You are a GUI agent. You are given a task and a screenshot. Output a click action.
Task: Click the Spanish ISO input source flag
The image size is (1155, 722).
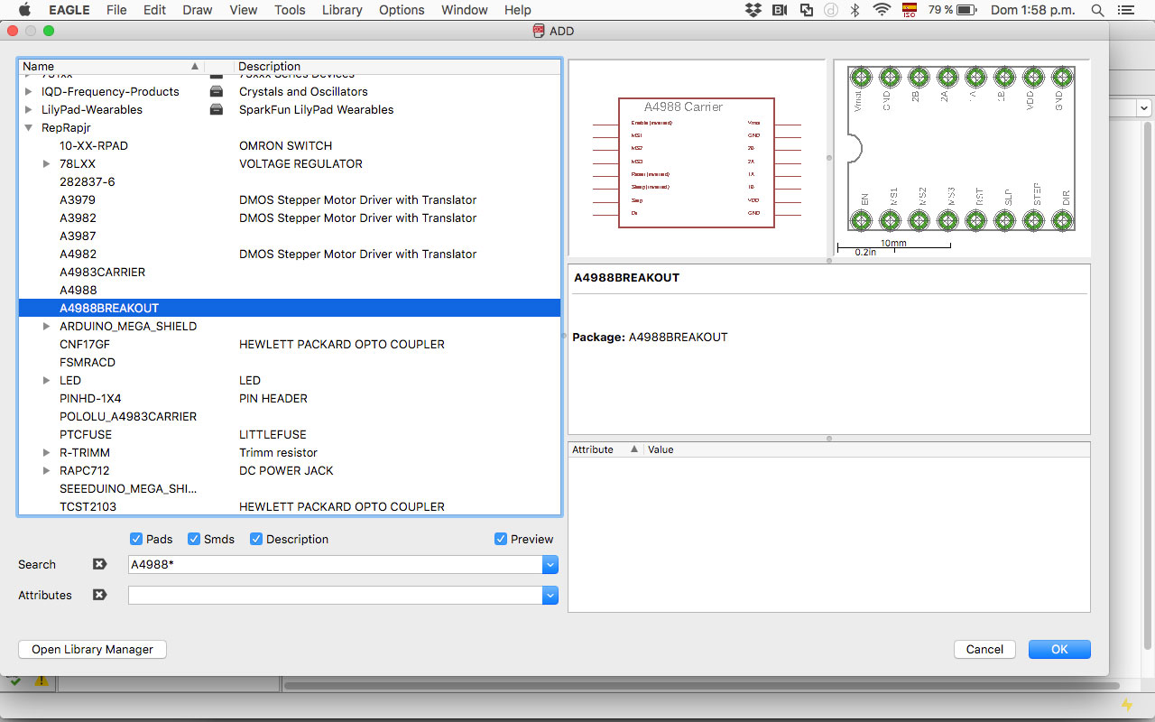(x=909, y=10)
